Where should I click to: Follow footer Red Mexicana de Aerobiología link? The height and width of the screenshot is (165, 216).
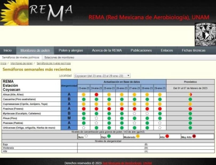click(127, 163)
